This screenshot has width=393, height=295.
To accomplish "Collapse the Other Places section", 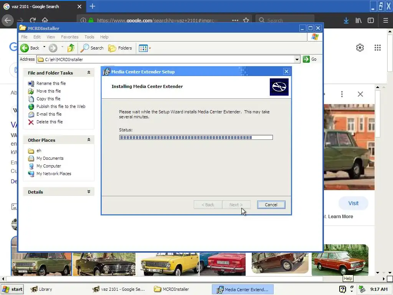I will 89,140.
